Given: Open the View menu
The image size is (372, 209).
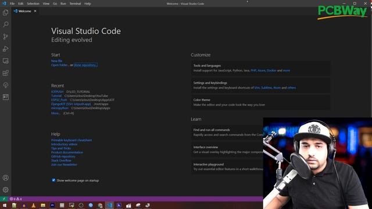Looking at the screenshot, I should point(46,3).
